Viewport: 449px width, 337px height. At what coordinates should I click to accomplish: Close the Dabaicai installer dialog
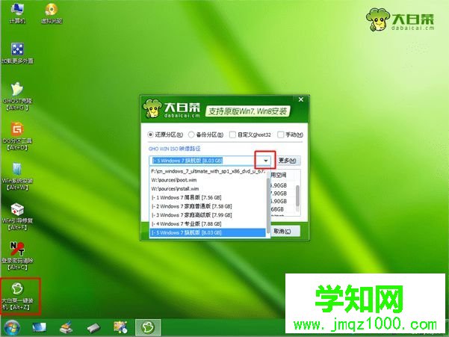point(301,99)
